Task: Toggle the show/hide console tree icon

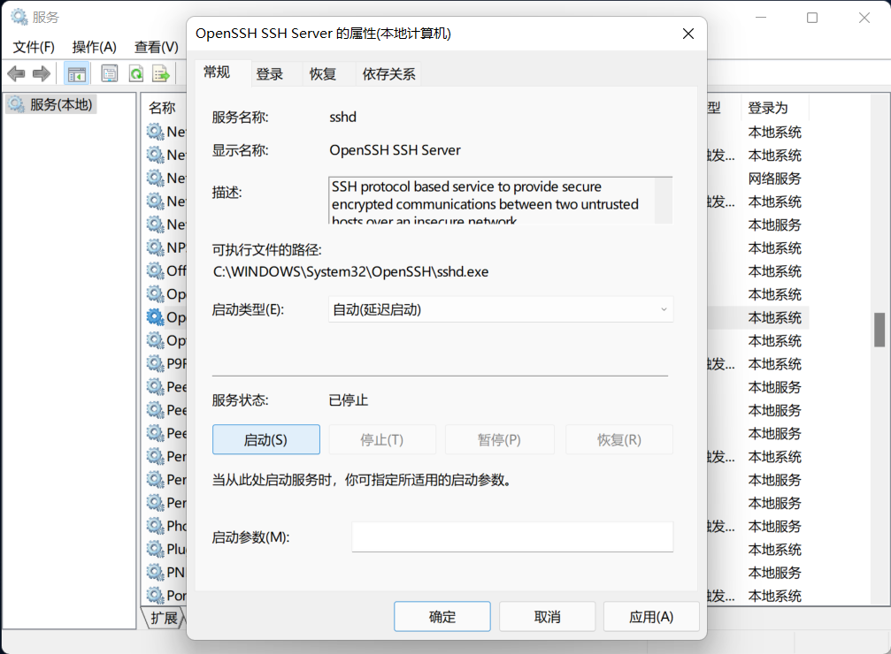Action: coord(77,73)
